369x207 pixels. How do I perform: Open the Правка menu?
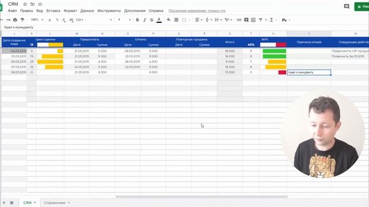point(27,11)
